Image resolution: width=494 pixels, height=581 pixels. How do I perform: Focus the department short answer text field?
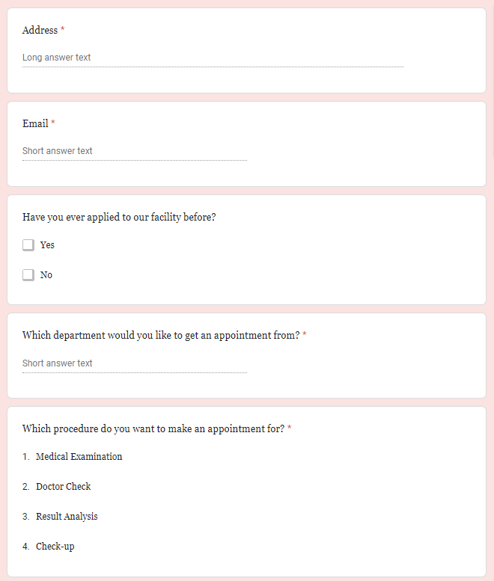pos(134,363)
